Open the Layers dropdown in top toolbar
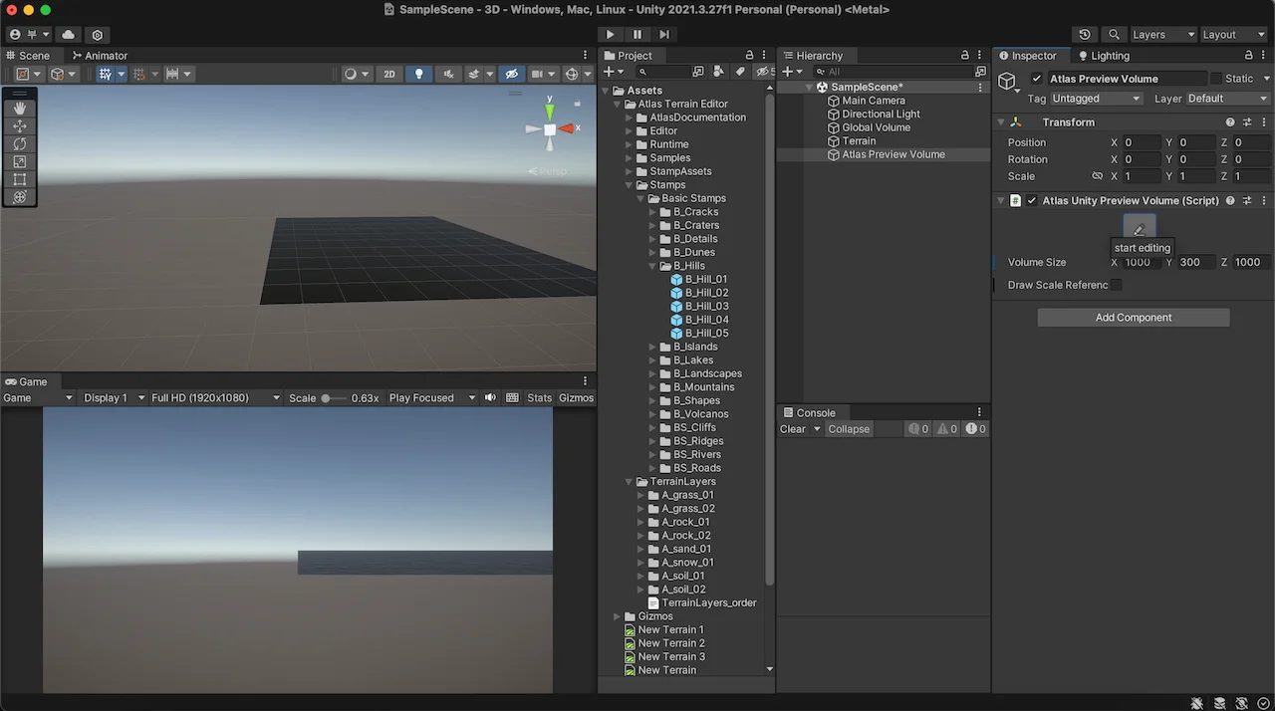This screenshot has height=711, width=1275. [x=1163, y=35]
